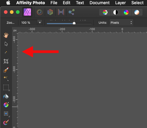Screen dimensions: 147x128
Task: Switch to the Export Persona
Action: point(72,12)
